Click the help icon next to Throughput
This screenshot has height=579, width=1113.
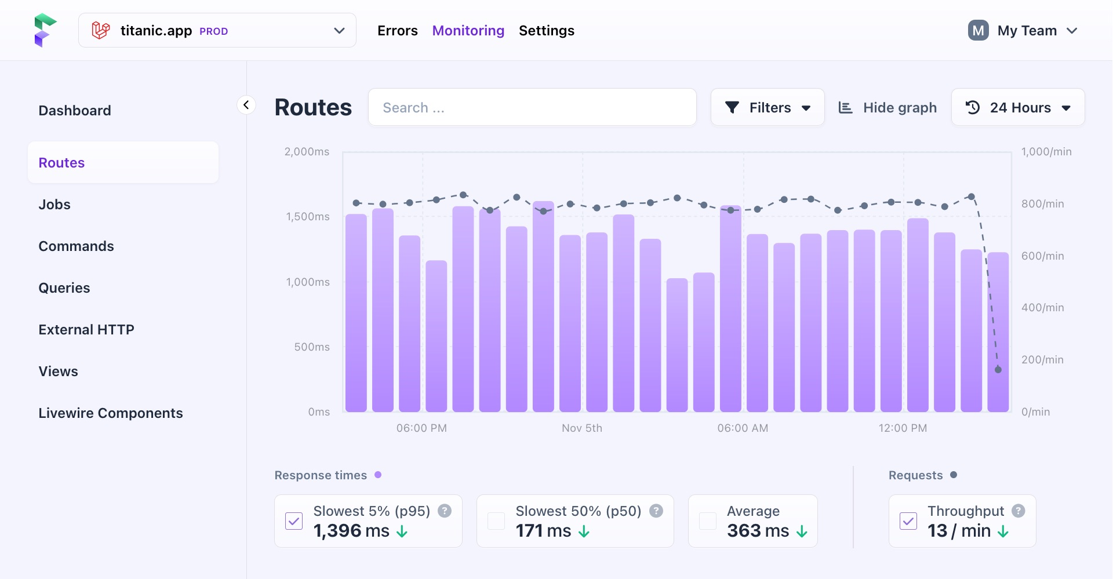pos(1019,511)
